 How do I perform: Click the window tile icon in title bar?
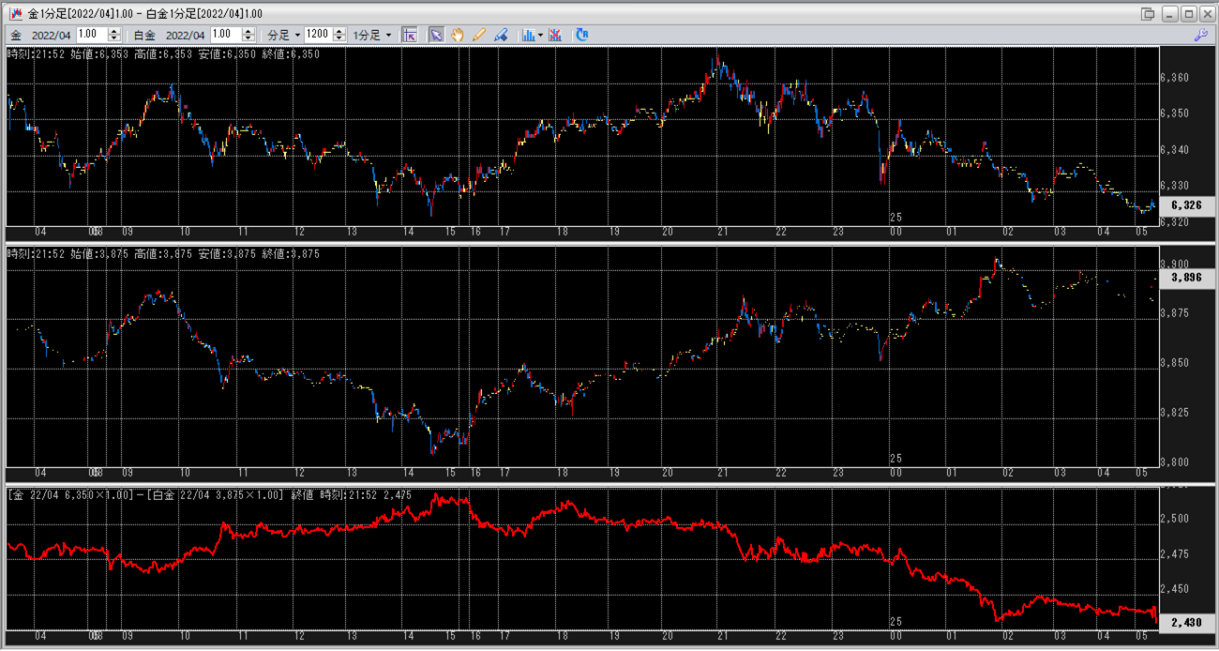coord(1148,14)
